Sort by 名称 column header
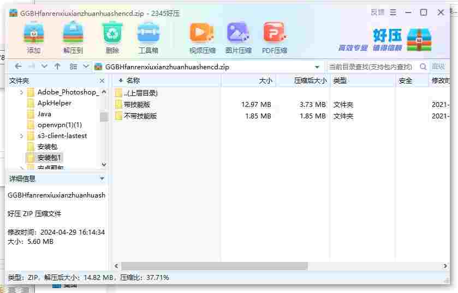 166,81
